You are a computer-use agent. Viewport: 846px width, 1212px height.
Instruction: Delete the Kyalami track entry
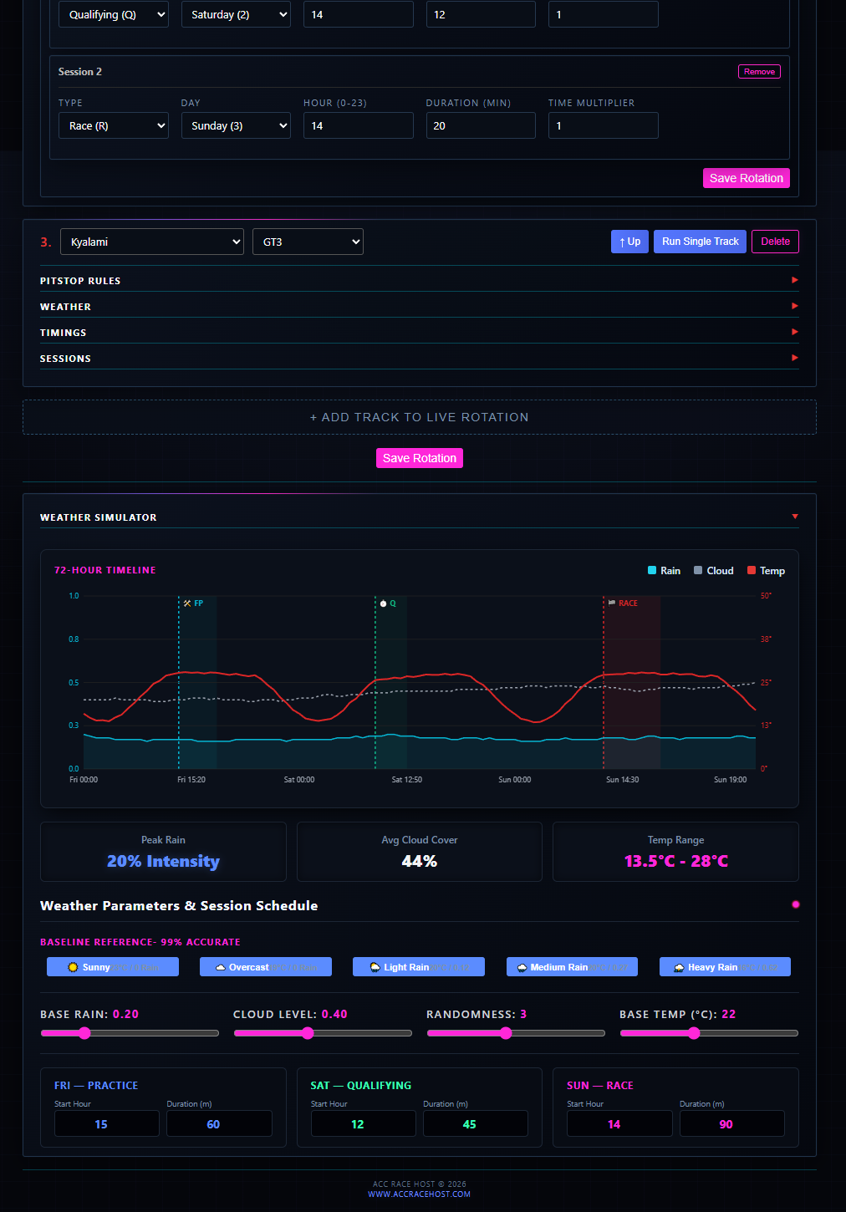(775, 242)
